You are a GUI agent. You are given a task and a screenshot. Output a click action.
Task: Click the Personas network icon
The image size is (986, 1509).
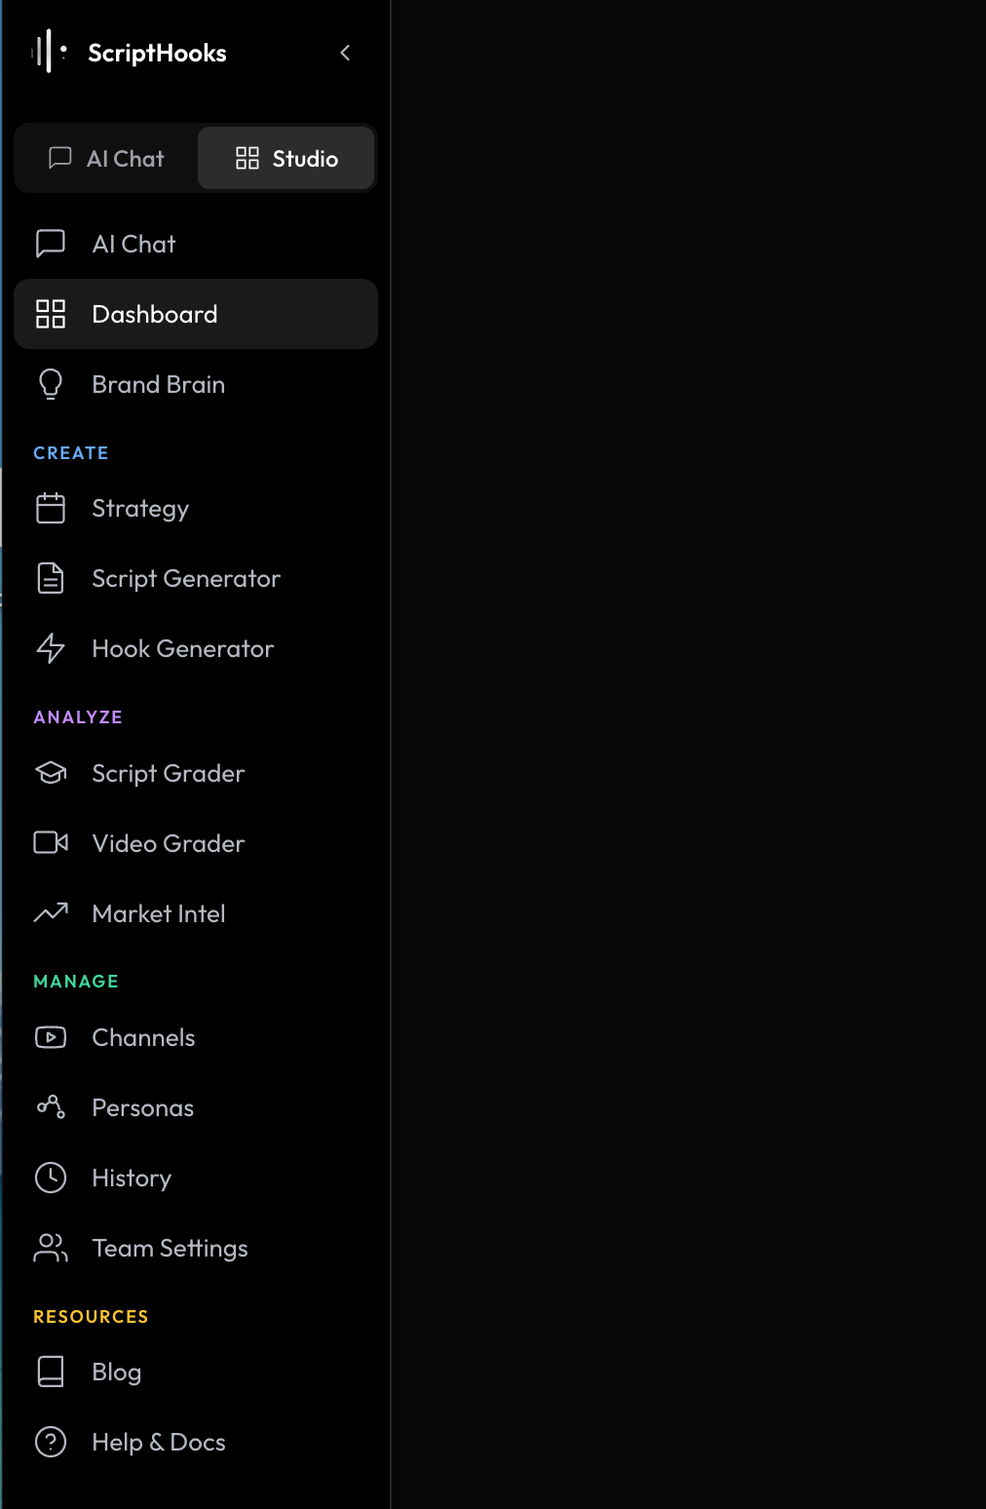tap(50, 1107)
